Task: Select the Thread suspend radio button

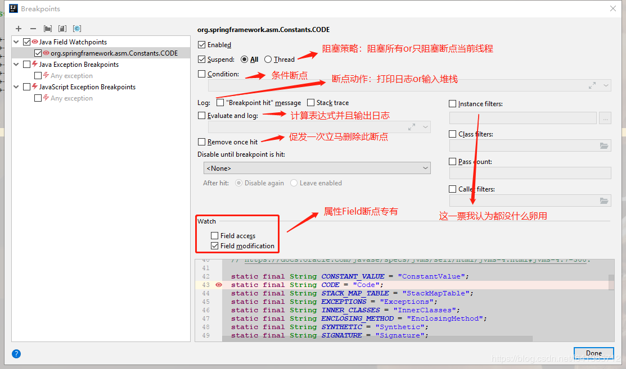Action: [268, 60]
